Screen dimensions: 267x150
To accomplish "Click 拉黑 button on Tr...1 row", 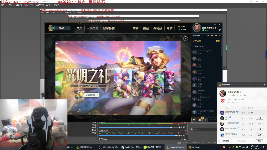I will click(x=259, y=118).
